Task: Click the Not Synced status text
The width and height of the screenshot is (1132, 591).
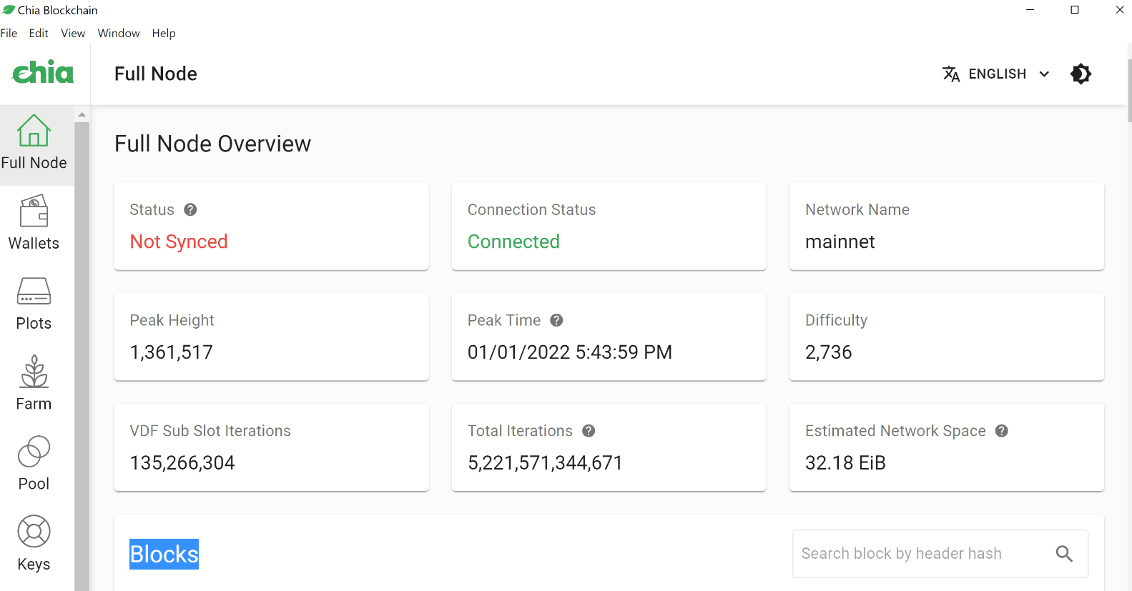Action: tap(179, 242)
